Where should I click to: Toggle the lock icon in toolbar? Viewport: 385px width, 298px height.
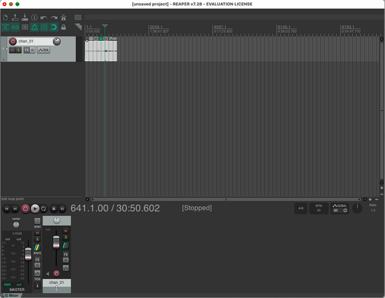(x=63, y=27)
